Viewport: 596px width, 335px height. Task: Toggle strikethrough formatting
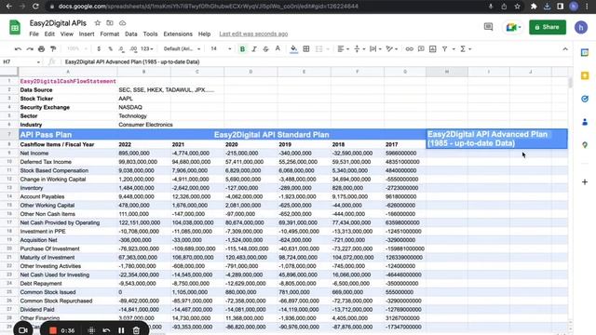[265, 49]
